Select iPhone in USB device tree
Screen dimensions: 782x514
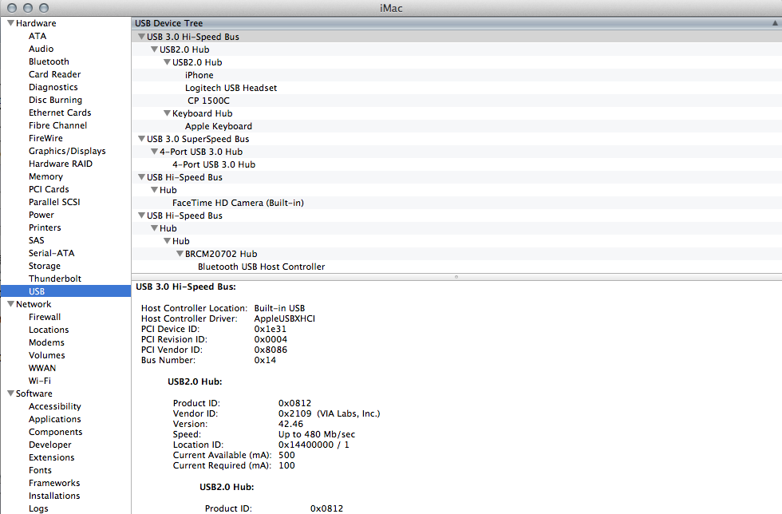199,75
